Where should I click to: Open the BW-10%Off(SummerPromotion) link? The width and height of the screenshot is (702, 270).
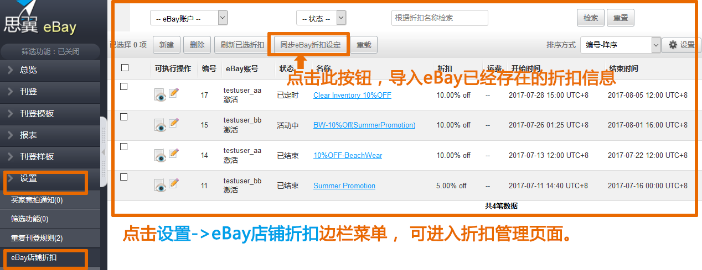364,125
